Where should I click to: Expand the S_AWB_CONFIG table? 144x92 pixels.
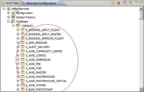pos(18,55)
